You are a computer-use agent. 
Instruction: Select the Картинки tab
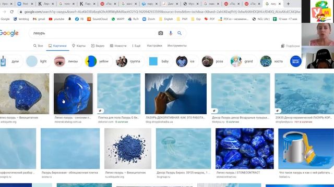[x=57, y=46]
